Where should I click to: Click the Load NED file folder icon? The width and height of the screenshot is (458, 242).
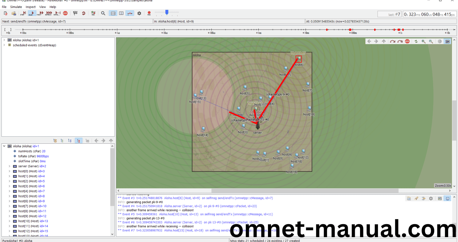click(x=14, y=14)
